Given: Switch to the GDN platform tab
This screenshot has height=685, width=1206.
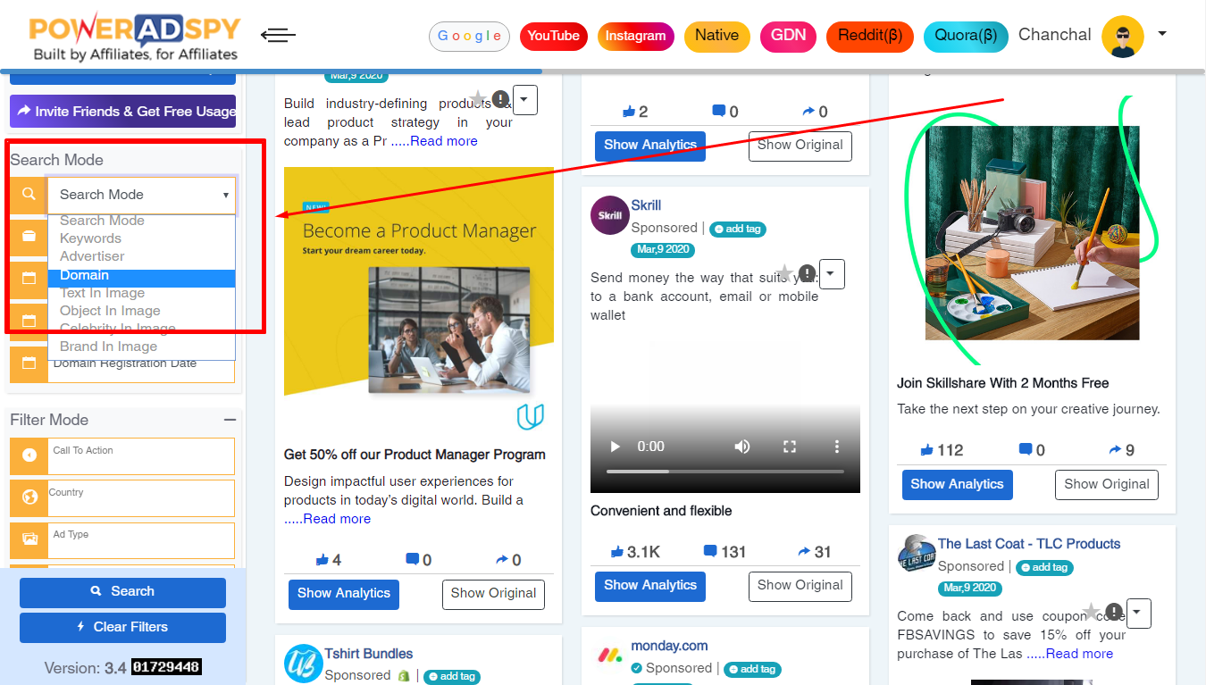Looking at the screenshot, I should point(788,36).
